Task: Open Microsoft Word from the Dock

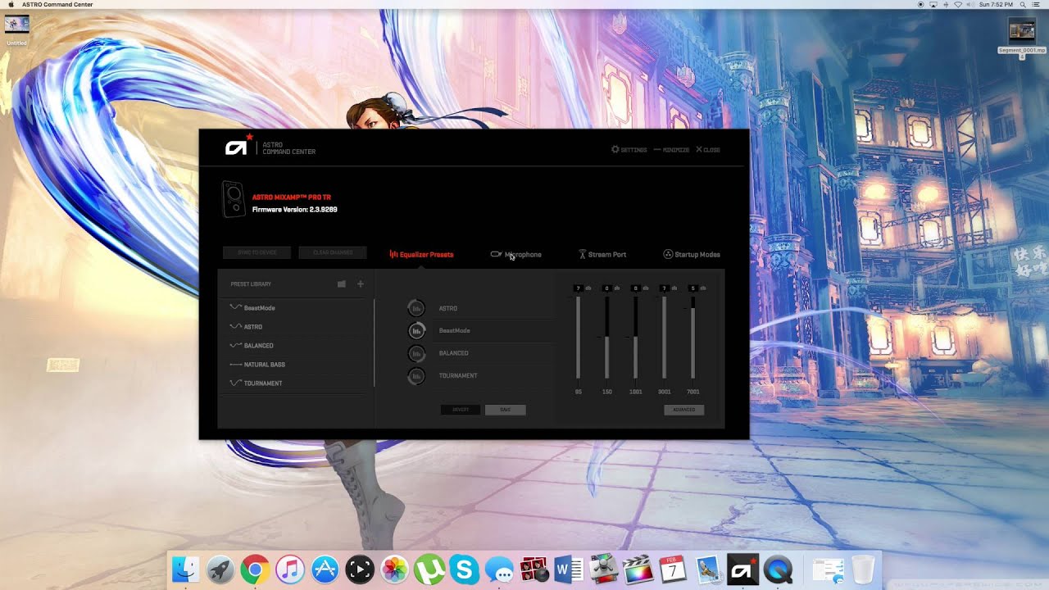Action: (x=569, y=570)
